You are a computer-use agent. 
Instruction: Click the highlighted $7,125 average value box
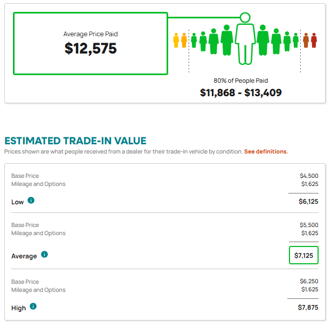pyautogui.click(x=304, y=255)
